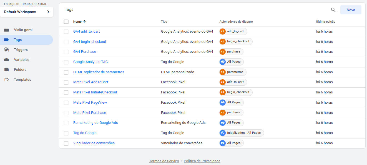The image size is (367, 165).
Task: Sort by Última edição column header
Action: pyautogui.click(x=325, y=22)
